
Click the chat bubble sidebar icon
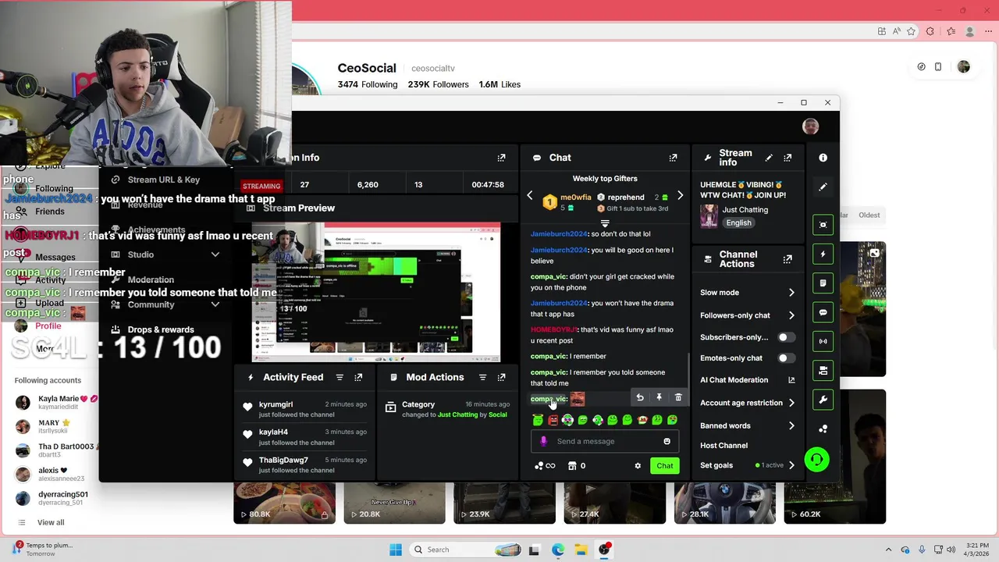point(823,312)
